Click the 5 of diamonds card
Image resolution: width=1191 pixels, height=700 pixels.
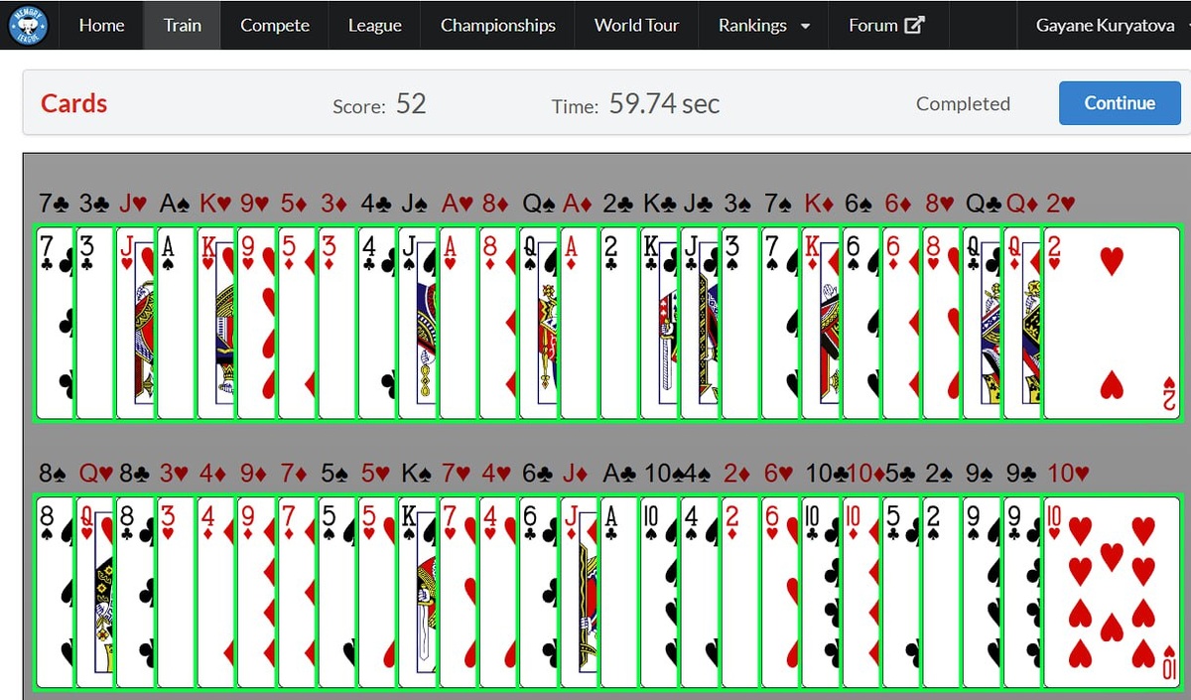[x=297, y=323]
